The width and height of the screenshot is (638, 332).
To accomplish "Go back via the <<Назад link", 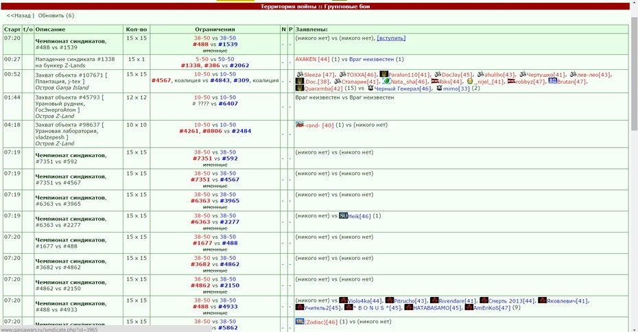I will coord(19,16).
